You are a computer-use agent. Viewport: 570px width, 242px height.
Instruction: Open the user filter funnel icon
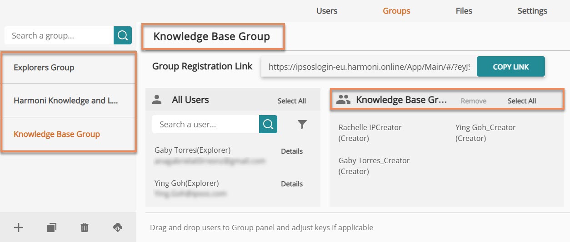(x=302, y=124)
